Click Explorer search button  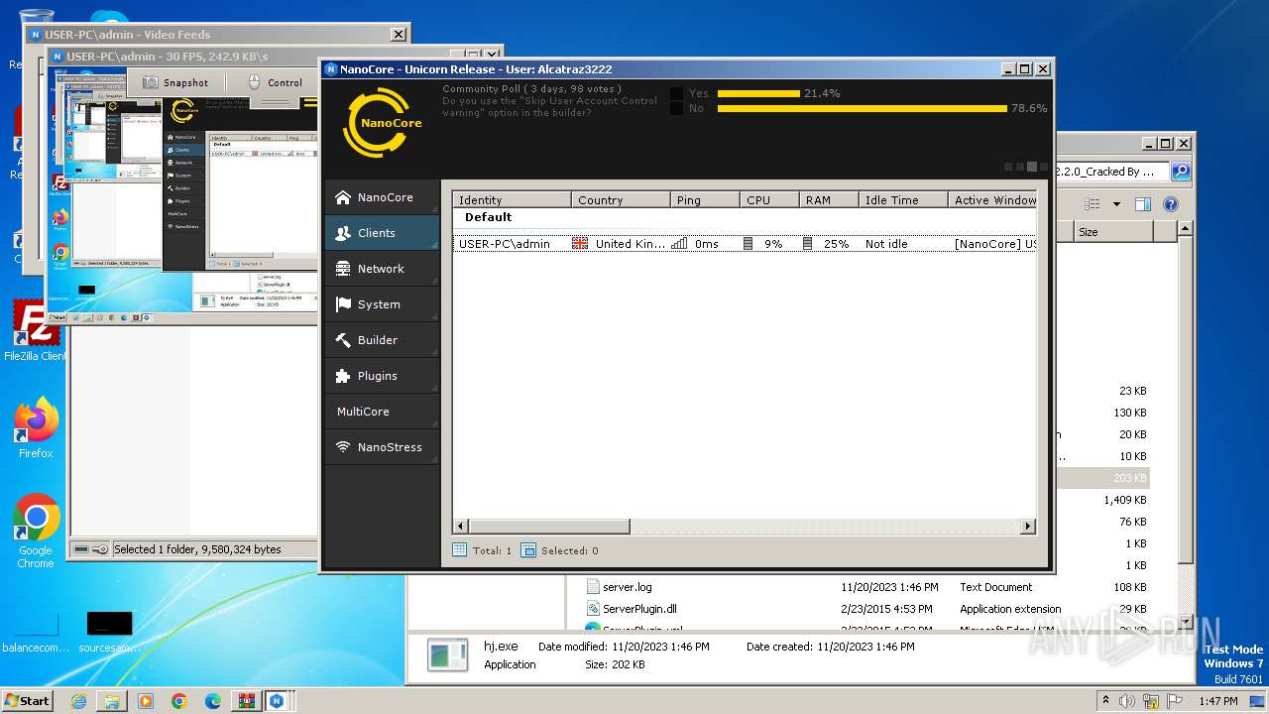coord(1181,172)
